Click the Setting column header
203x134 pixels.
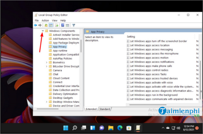[131, 37]
